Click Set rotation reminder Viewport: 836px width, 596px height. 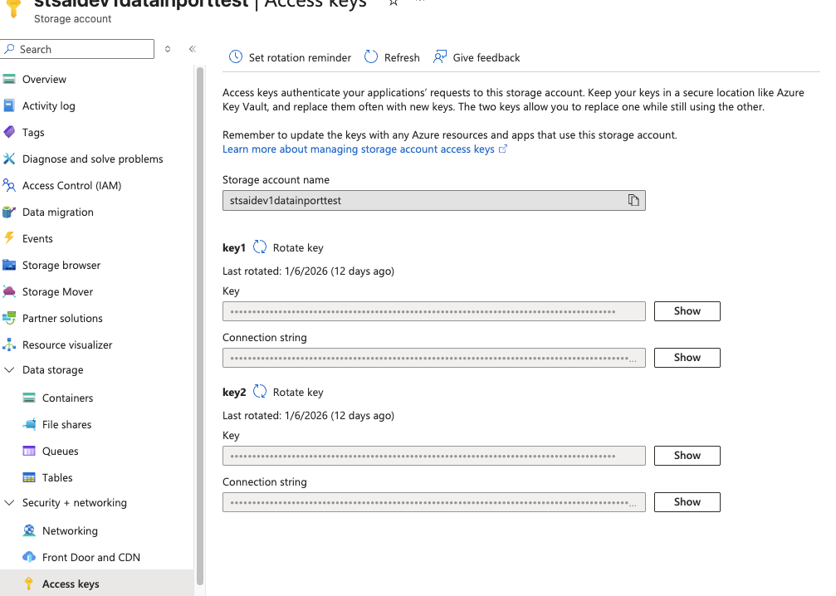290,57
